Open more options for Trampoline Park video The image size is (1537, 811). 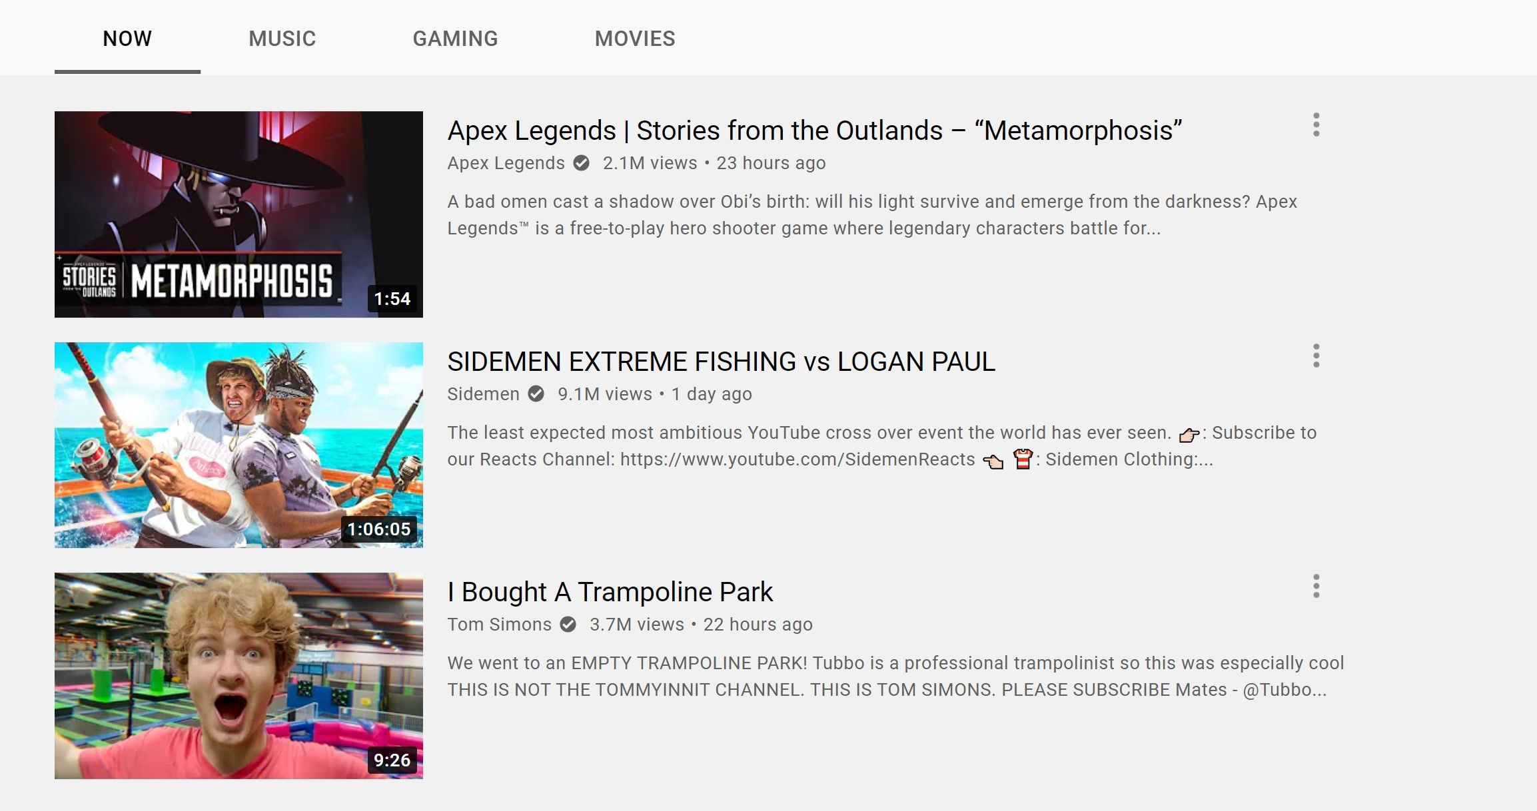tap(1316, 587)
